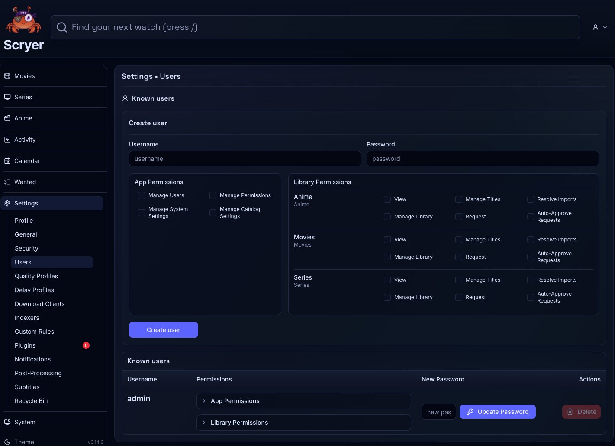
Task: Click the Anime icon in sidebar
Action: tap(7, 118)
